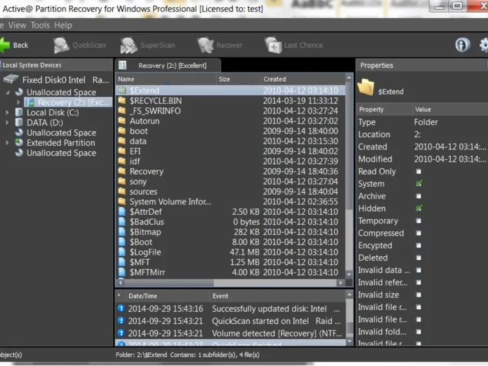Toggle the Read Only checkbox
This screenshot has width=488, height=366.
tap(418, 171)
